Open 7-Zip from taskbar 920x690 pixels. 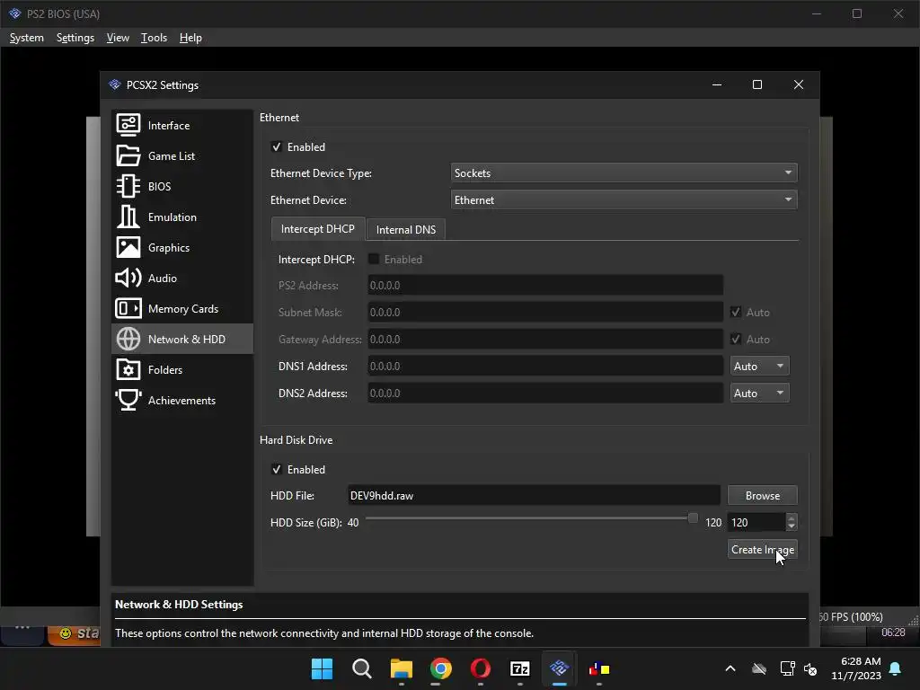520,668
